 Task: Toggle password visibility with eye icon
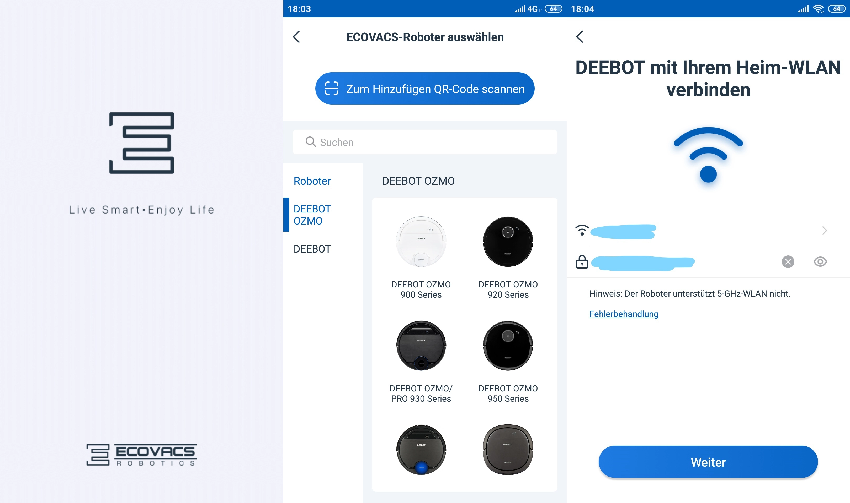(x=820, y=262)
